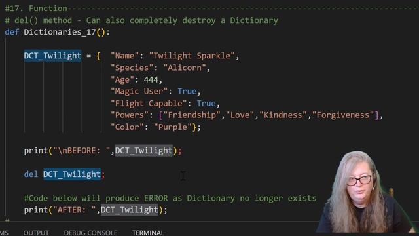419x236 pixels.
Task: Click DCT_Twilight in the AFTER print call
Action: tap(130, 210)
